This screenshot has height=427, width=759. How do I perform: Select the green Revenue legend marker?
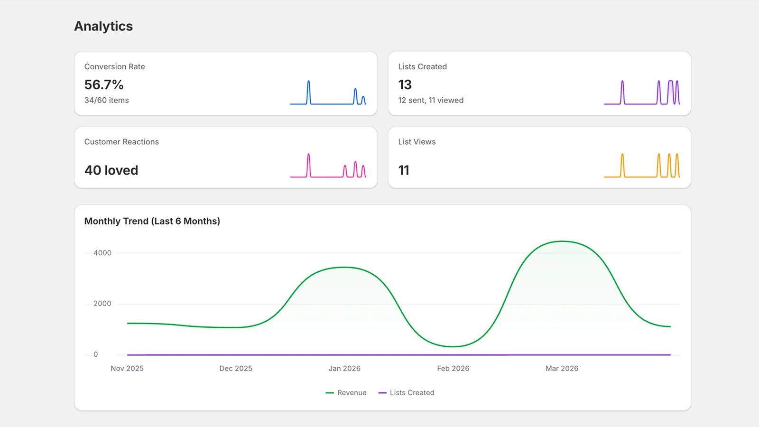pyautogui.click(x=329, y=392)
